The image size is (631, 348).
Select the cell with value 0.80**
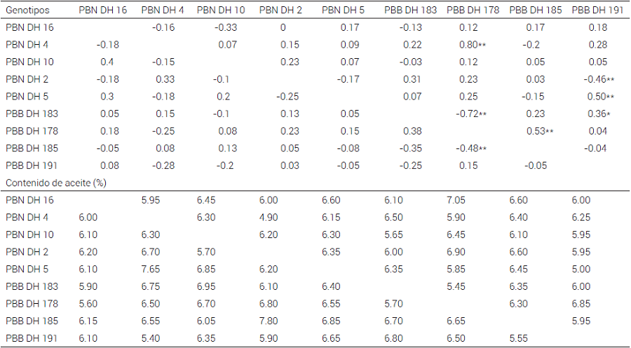(473, 45)
